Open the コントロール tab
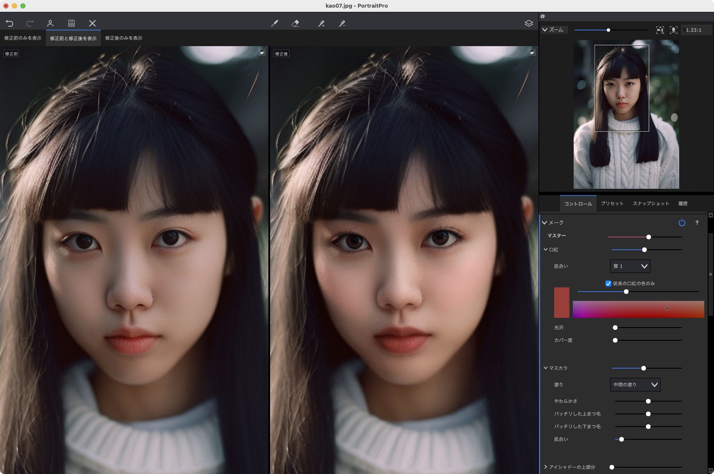This screenshot has height=474, width=714. coord(578,204)
